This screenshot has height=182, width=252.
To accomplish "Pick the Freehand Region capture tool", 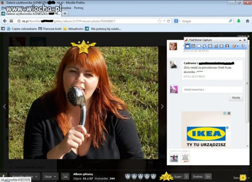I will click(x=204, y=46).
